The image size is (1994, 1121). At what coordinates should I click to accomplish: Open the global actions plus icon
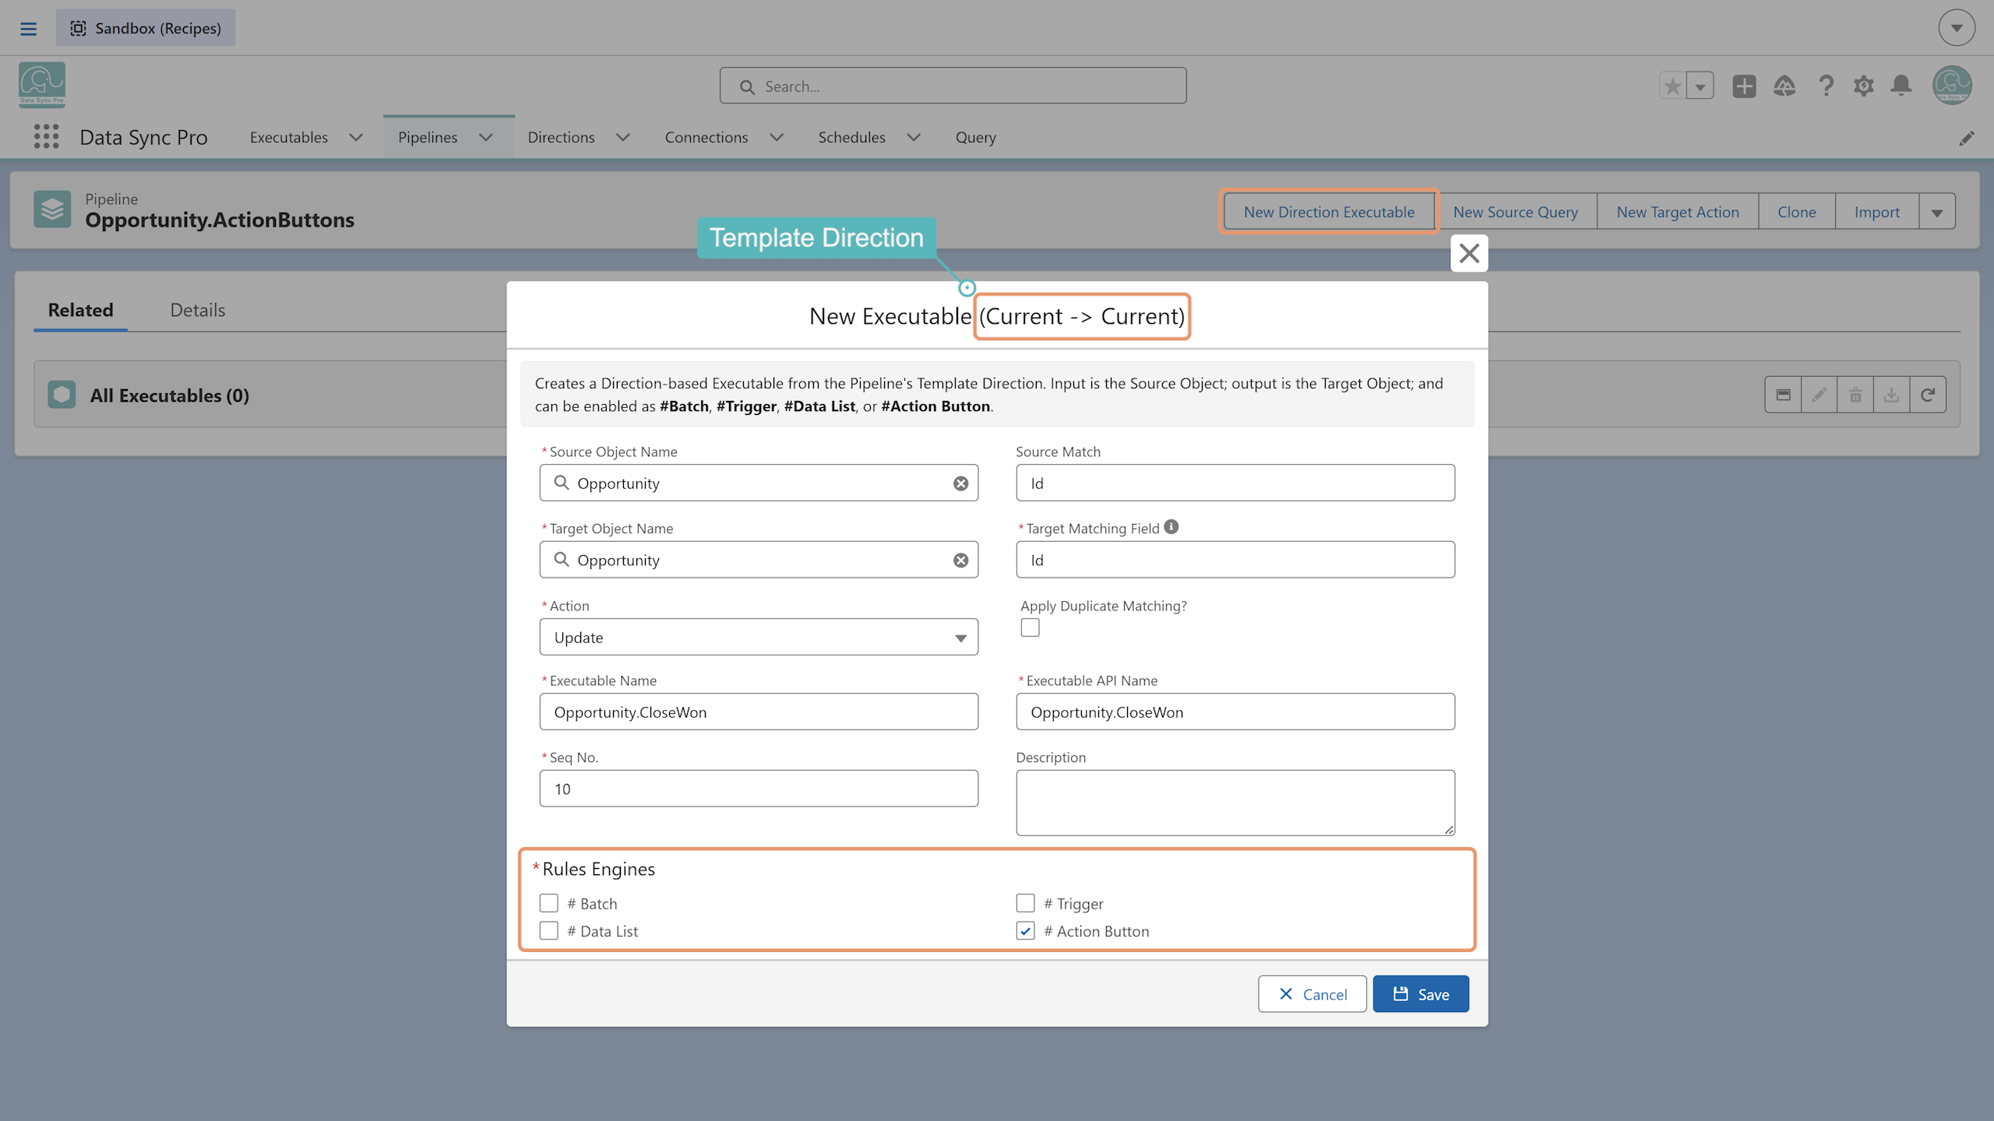click(1744, 86)
